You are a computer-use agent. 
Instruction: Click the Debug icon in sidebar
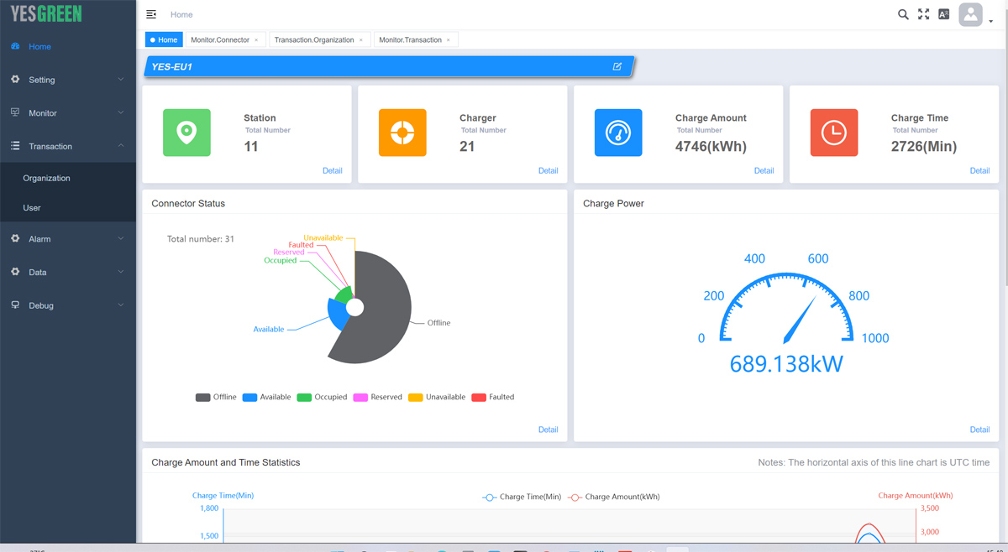(x=15, y=305)
